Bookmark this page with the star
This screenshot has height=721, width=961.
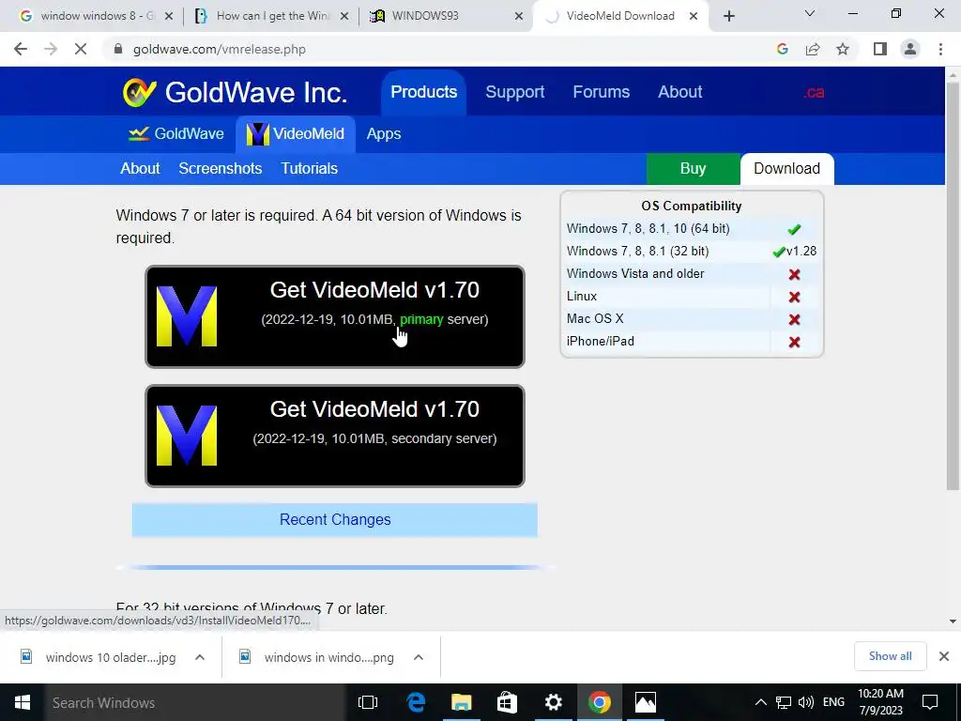(x=843, y=49)
